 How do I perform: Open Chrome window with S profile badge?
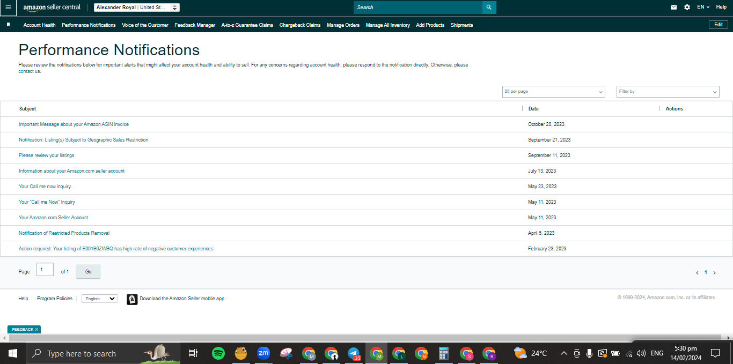tap(466, 353)
